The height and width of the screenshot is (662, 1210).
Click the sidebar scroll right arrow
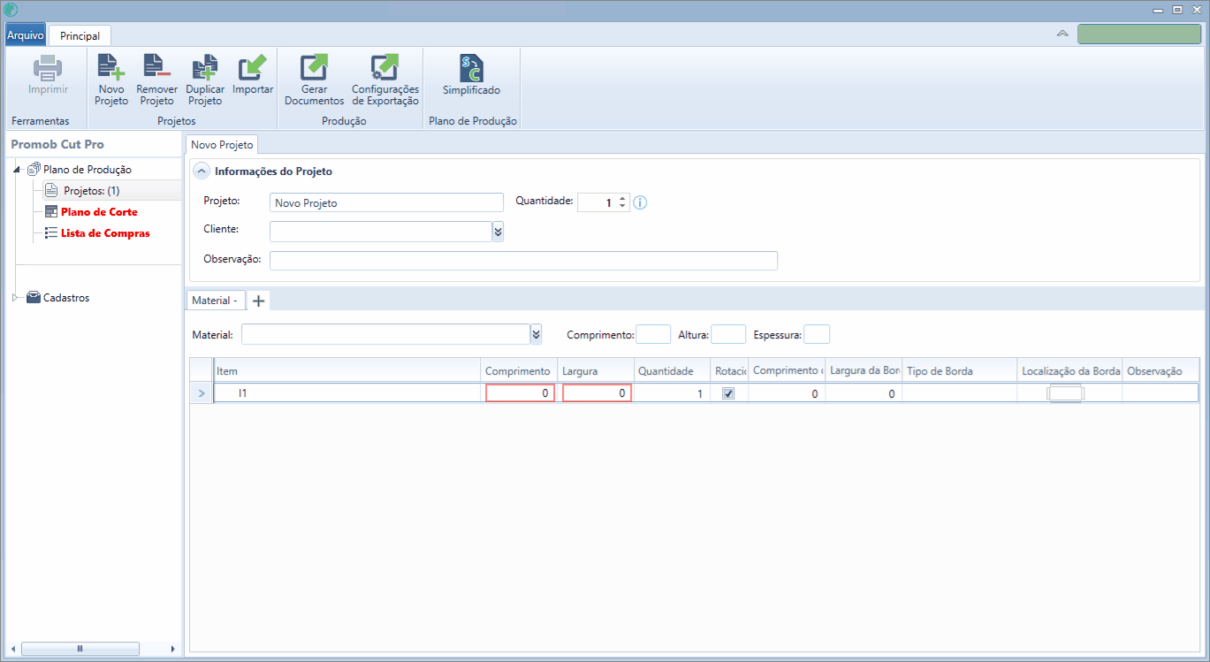tap(172, 649)
